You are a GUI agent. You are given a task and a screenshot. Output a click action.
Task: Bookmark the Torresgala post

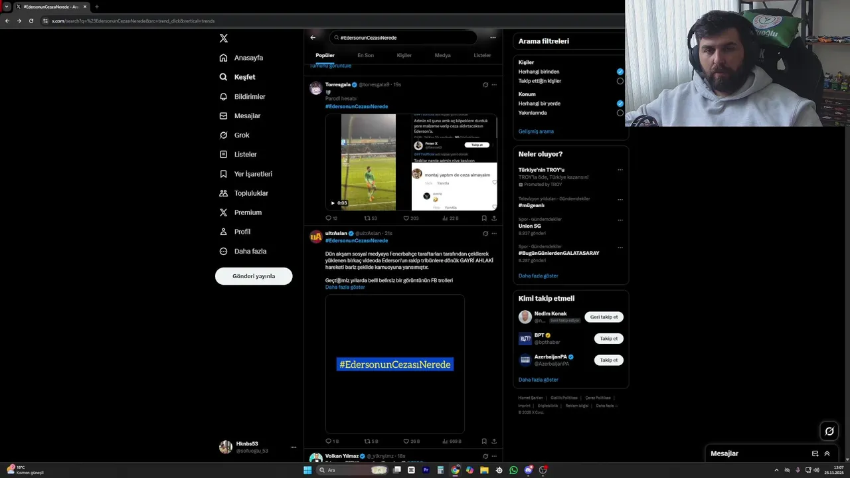pos(484,218)
